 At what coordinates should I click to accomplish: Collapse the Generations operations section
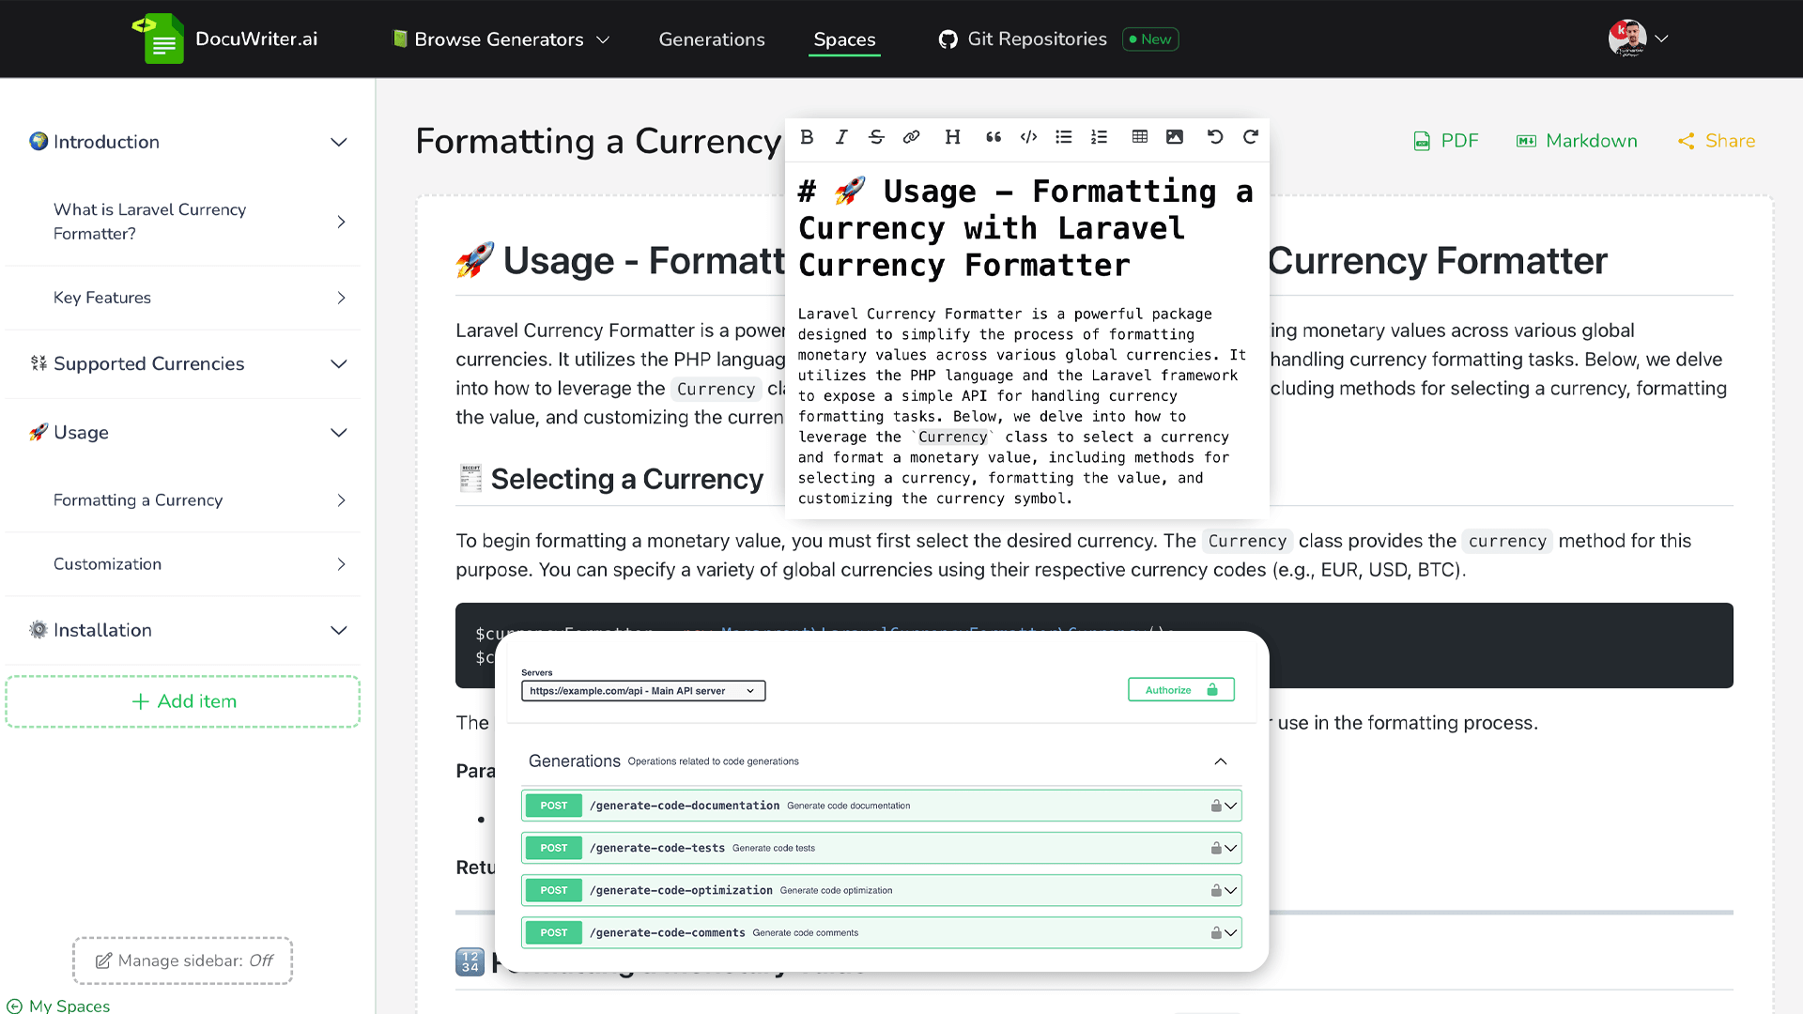[1220, 761]
